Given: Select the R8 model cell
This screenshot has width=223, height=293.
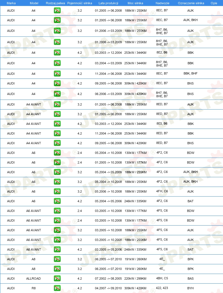Looking at the screenshot, I should [x=34, y=288].
